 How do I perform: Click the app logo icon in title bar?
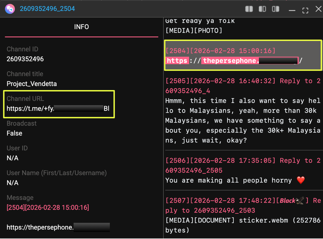coord(10,9)
